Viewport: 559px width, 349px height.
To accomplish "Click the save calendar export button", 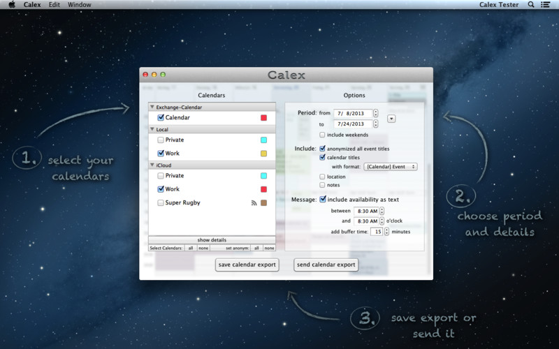I will 247,265.
